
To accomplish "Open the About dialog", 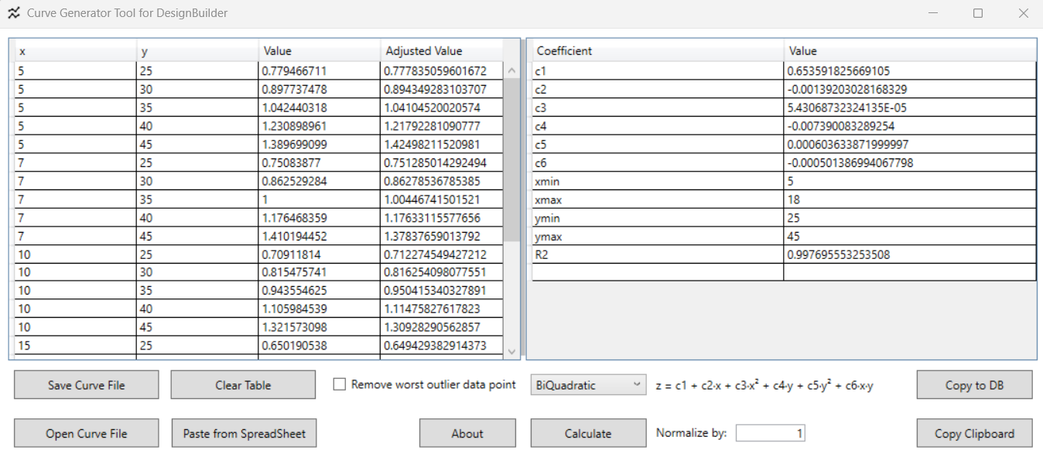I will [467, 433].
